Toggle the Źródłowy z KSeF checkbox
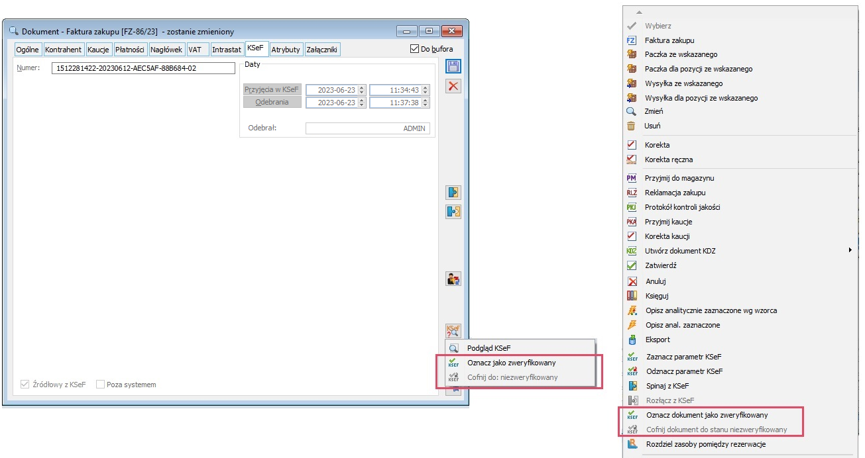The image size is (865, 458). [25, 384]
